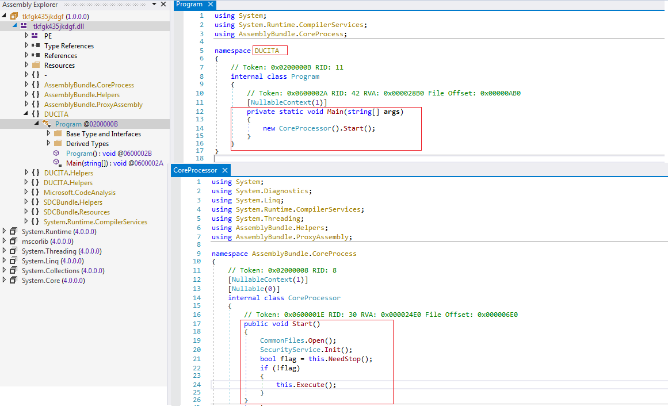Close the CoreProcessor tab
Image resolution: width=668 pixels, height=406 pixels.
pos(225,170)
